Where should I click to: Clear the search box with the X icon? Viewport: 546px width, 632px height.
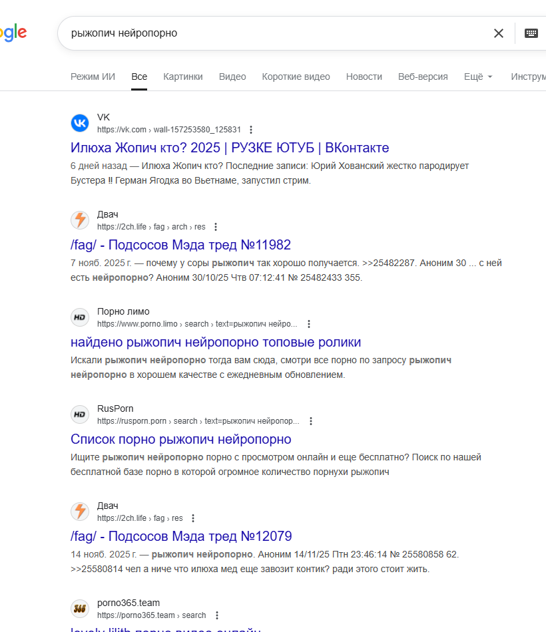coord(498,33)
